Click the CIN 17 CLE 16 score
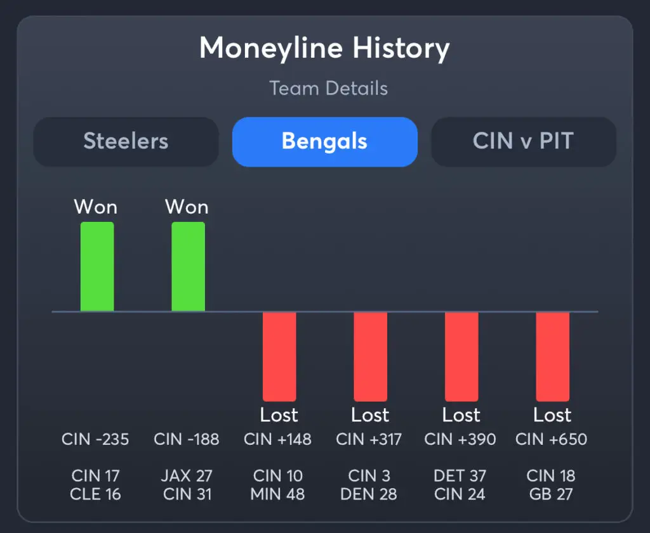The width and height of the screenshot is (650, 533). (x=96, y=485)
